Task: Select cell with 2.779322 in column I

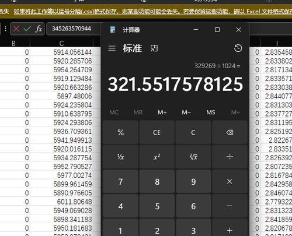Action: point(276,202)
